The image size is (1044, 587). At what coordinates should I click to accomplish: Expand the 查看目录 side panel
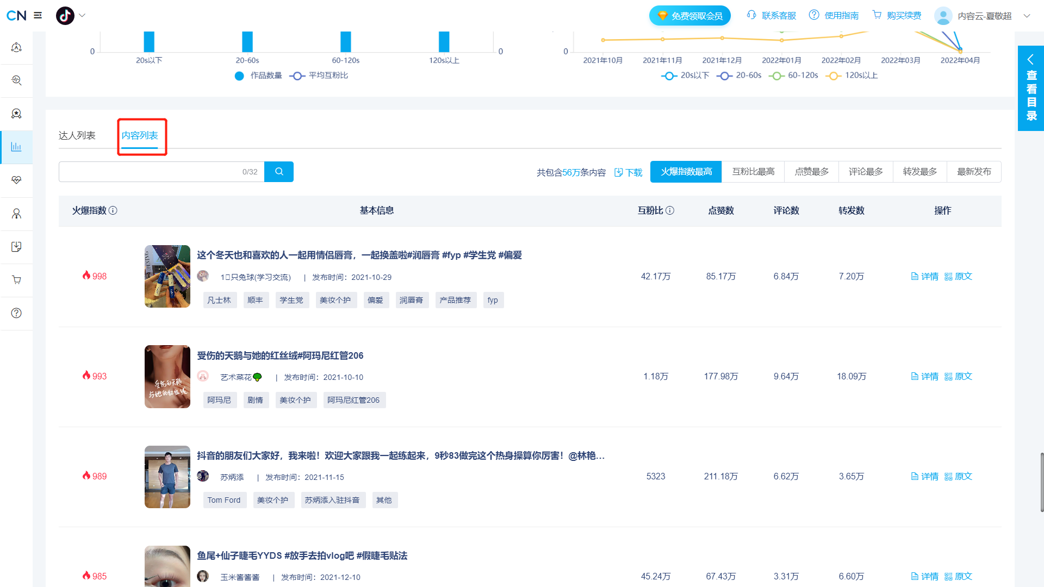tap(1031, 88)
